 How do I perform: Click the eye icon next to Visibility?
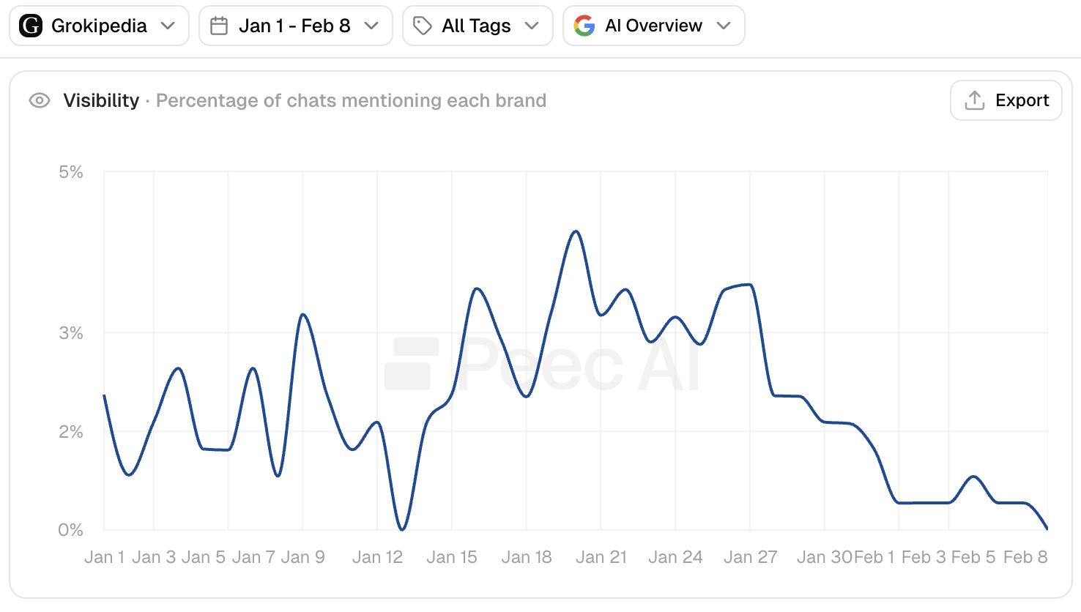40,100
